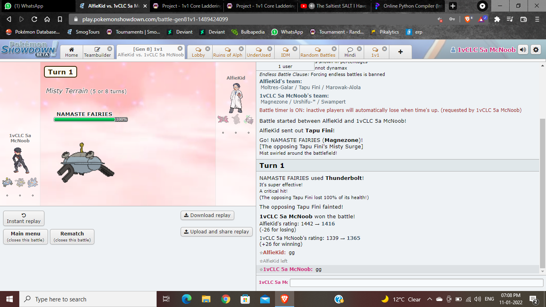Click Download replay

207,215
